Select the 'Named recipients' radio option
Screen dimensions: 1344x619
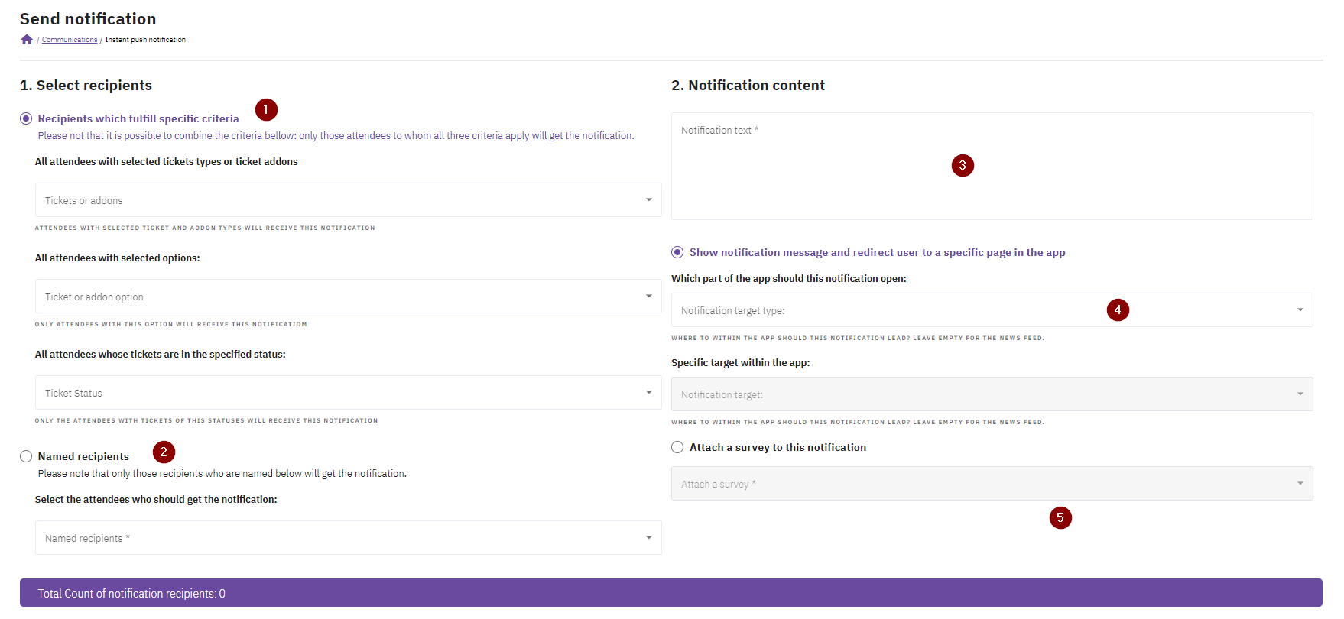point(26,456)
